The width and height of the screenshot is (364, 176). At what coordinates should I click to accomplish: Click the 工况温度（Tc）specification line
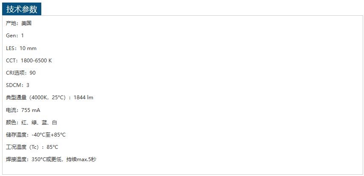32,147
